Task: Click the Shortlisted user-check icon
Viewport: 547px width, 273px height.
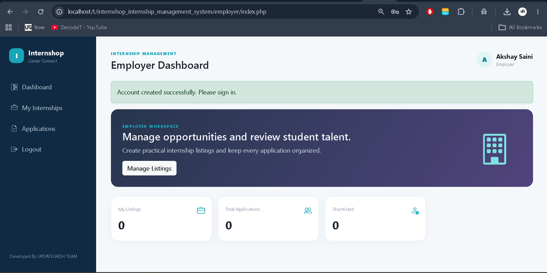Action: (415, 210)
